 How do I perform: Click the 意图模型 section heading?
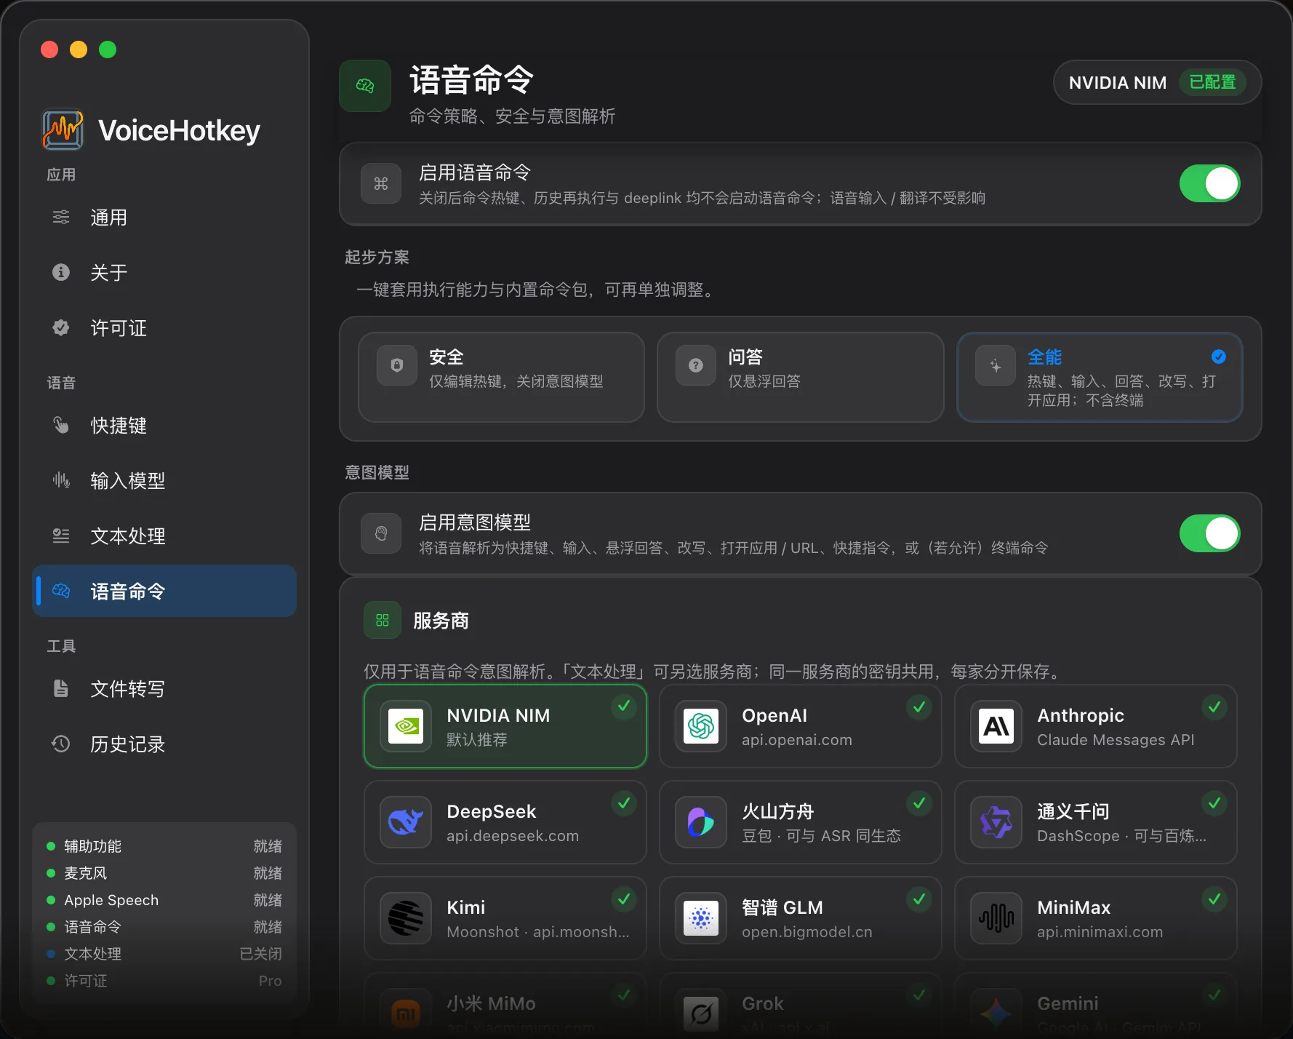coord(377,472)
